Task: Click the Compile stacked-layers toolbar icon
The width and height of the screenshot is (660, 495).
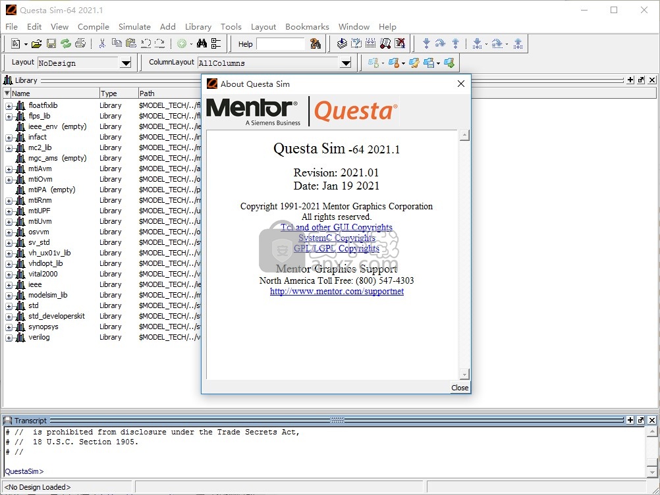Action: pos(343,43)
